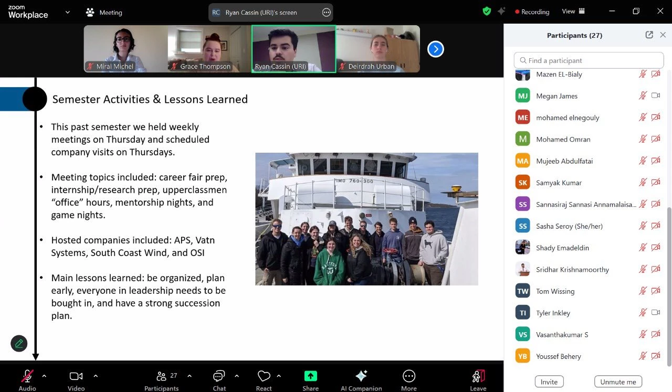
Task: Expand audio options arrow beside Audio
Action: pos(44,376)
